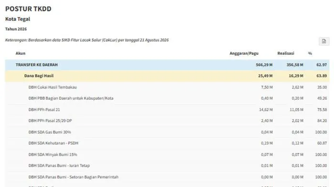The height and width of the screenshot is (187, 334).
Task: Select the DBH Cukai Hasil Tembakau row
Action: 167,87
